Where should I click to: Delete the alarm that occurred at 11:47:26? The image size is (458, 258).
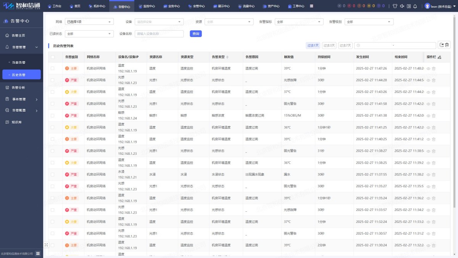point(434,69)
